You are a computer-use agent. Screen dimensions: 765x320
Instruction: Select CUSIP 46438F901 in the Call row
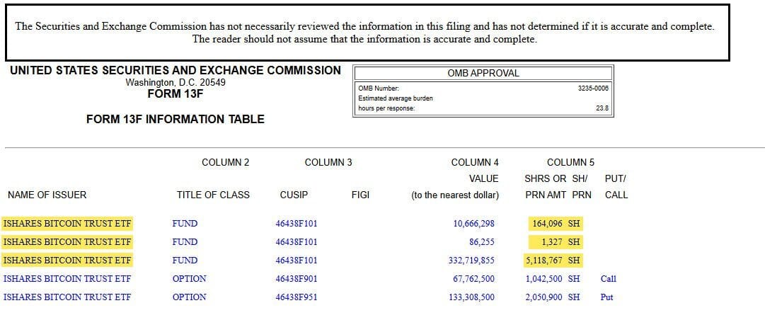[x=296, y=279]
